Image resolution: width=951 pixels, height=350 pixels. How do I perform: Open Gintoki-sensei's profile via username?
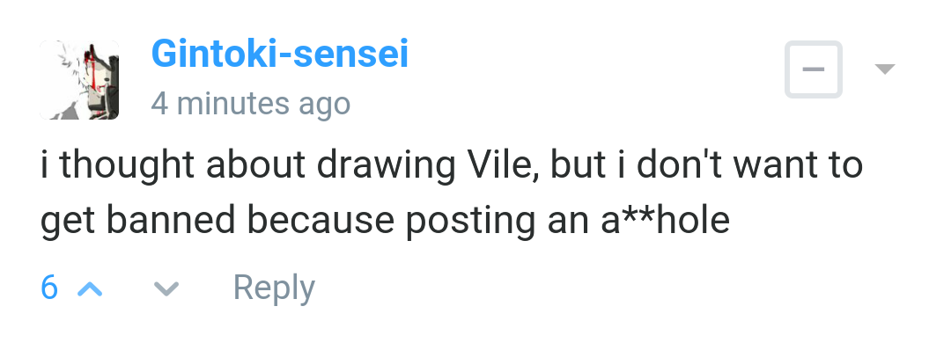coord(280,54)
